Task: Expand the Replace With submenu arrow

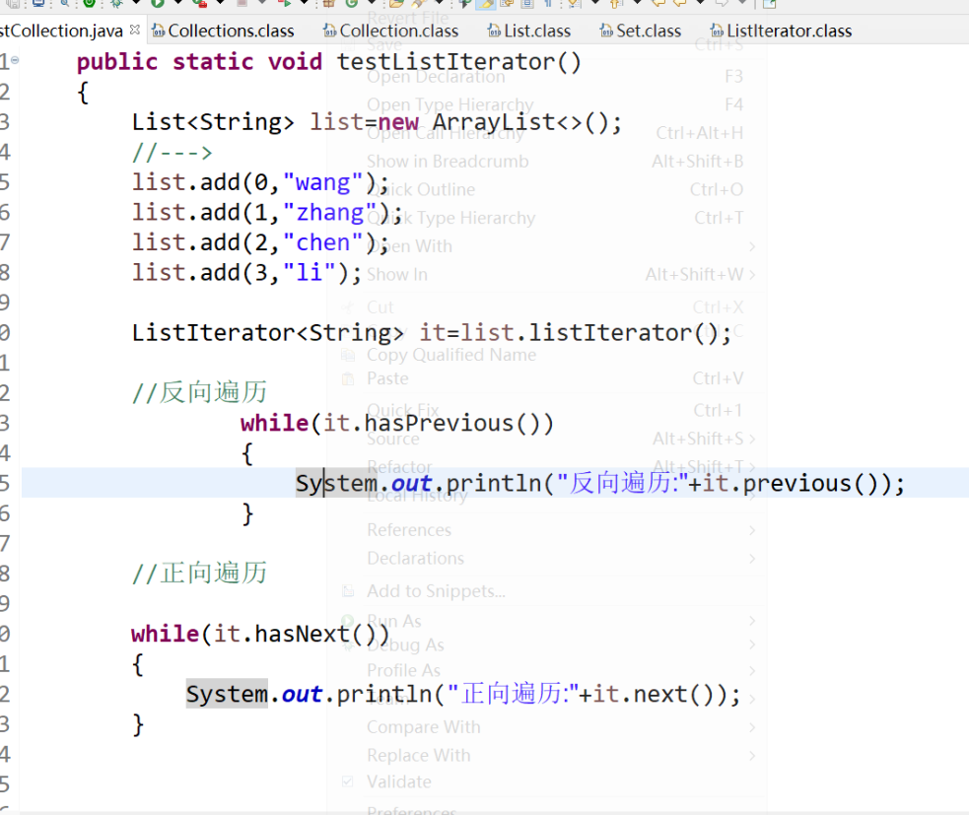Action: coord(752,755)
